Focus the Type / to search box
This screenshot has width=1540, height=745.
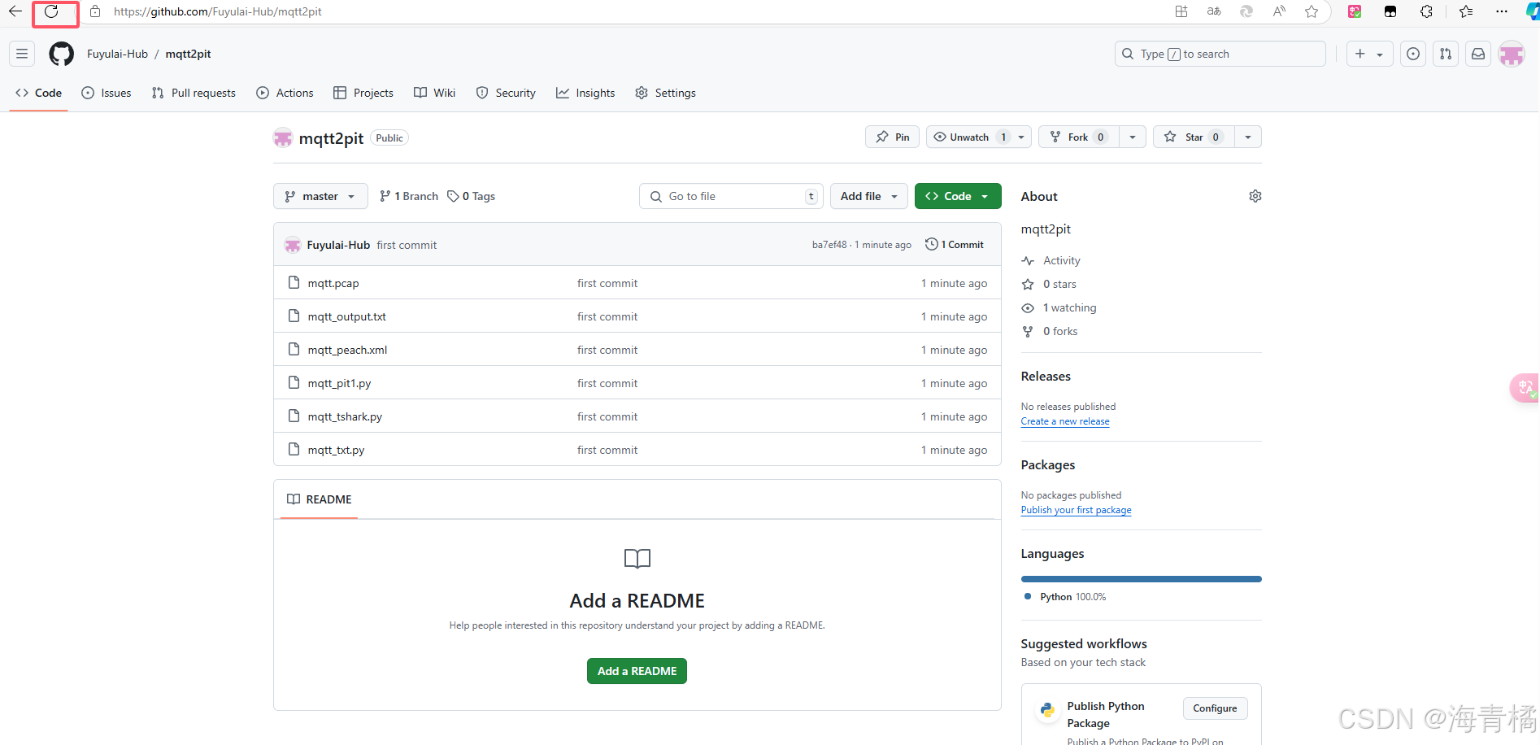tap(1220, 54)
